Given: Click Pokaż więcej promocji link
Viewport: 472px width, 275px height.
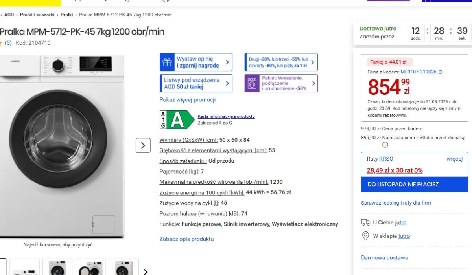Looking at the screenshot, I should (188, 100).
